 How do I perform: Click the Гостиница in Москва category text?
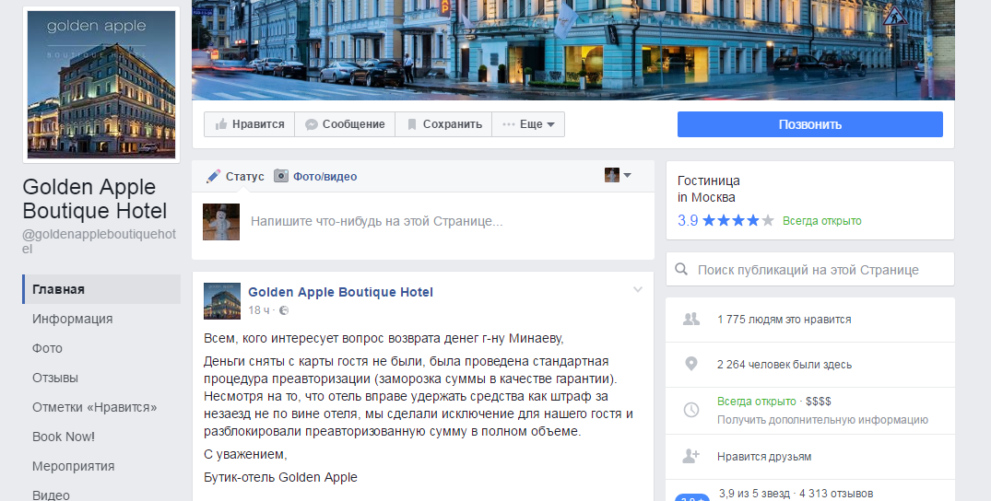tap(709, 189)
